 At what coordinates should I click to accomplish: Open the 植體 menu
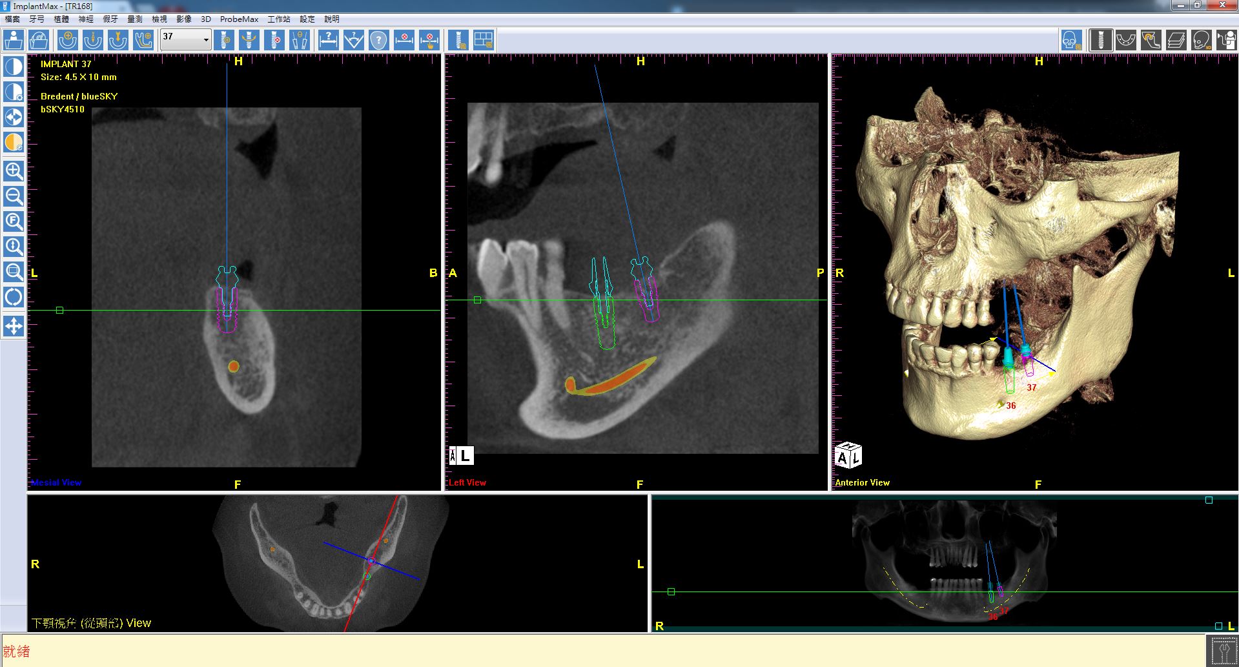point(61,19)
